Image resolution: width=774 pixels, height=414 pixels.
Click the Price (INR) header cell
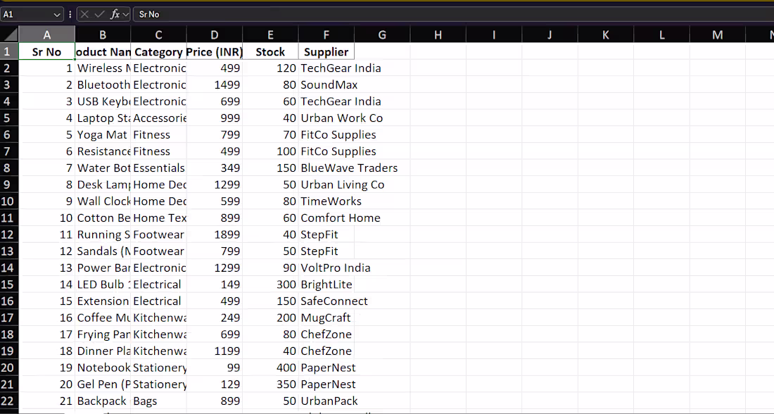tap(214, 51)
